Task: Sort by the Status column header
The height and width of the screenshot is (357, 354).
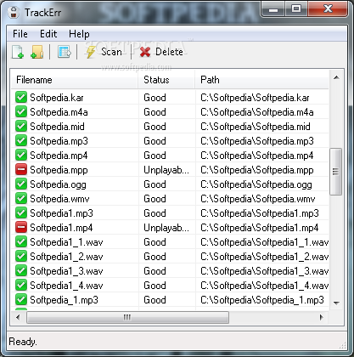Action: click(x=166, y=80)
